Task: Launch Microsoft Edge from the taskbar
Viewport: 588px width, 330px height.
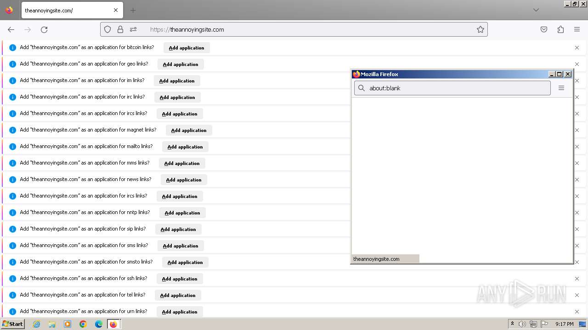Action: pos(99,324)
